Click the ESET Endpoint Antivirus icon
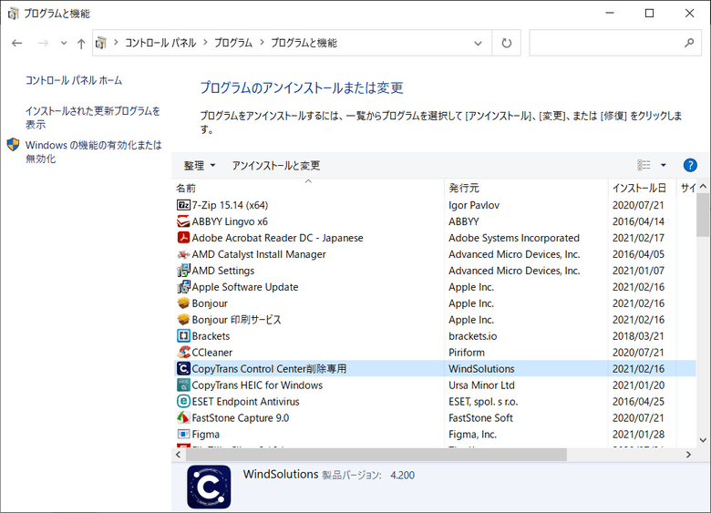711x513 pixels. pyautogui.click(x=183, y=401)
